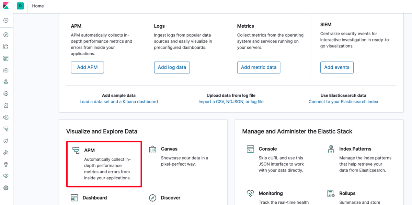Show recently viewed via clock icon
This screenshot has width=412, height=205.
(x=6, y=21)
